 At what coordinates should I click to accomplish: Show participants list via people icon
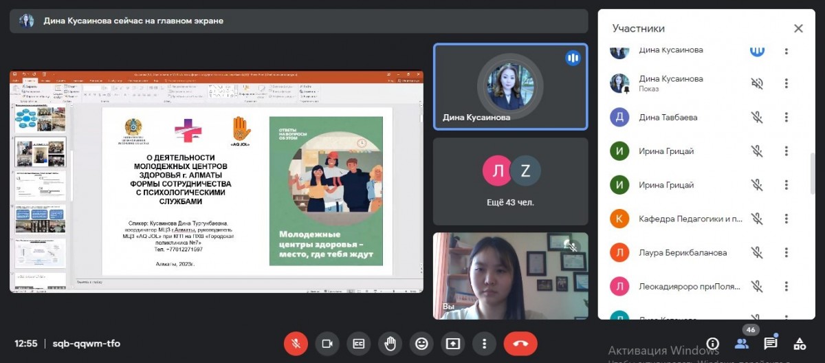click(741, 344)
